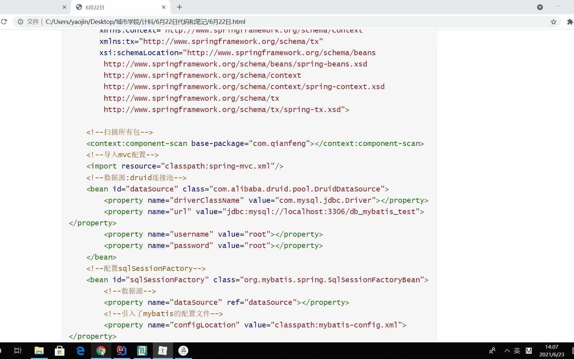This screenshot has width=574, height=359.
Task: Click the site information icon in address bar
Action: click(x=20, y=22)
